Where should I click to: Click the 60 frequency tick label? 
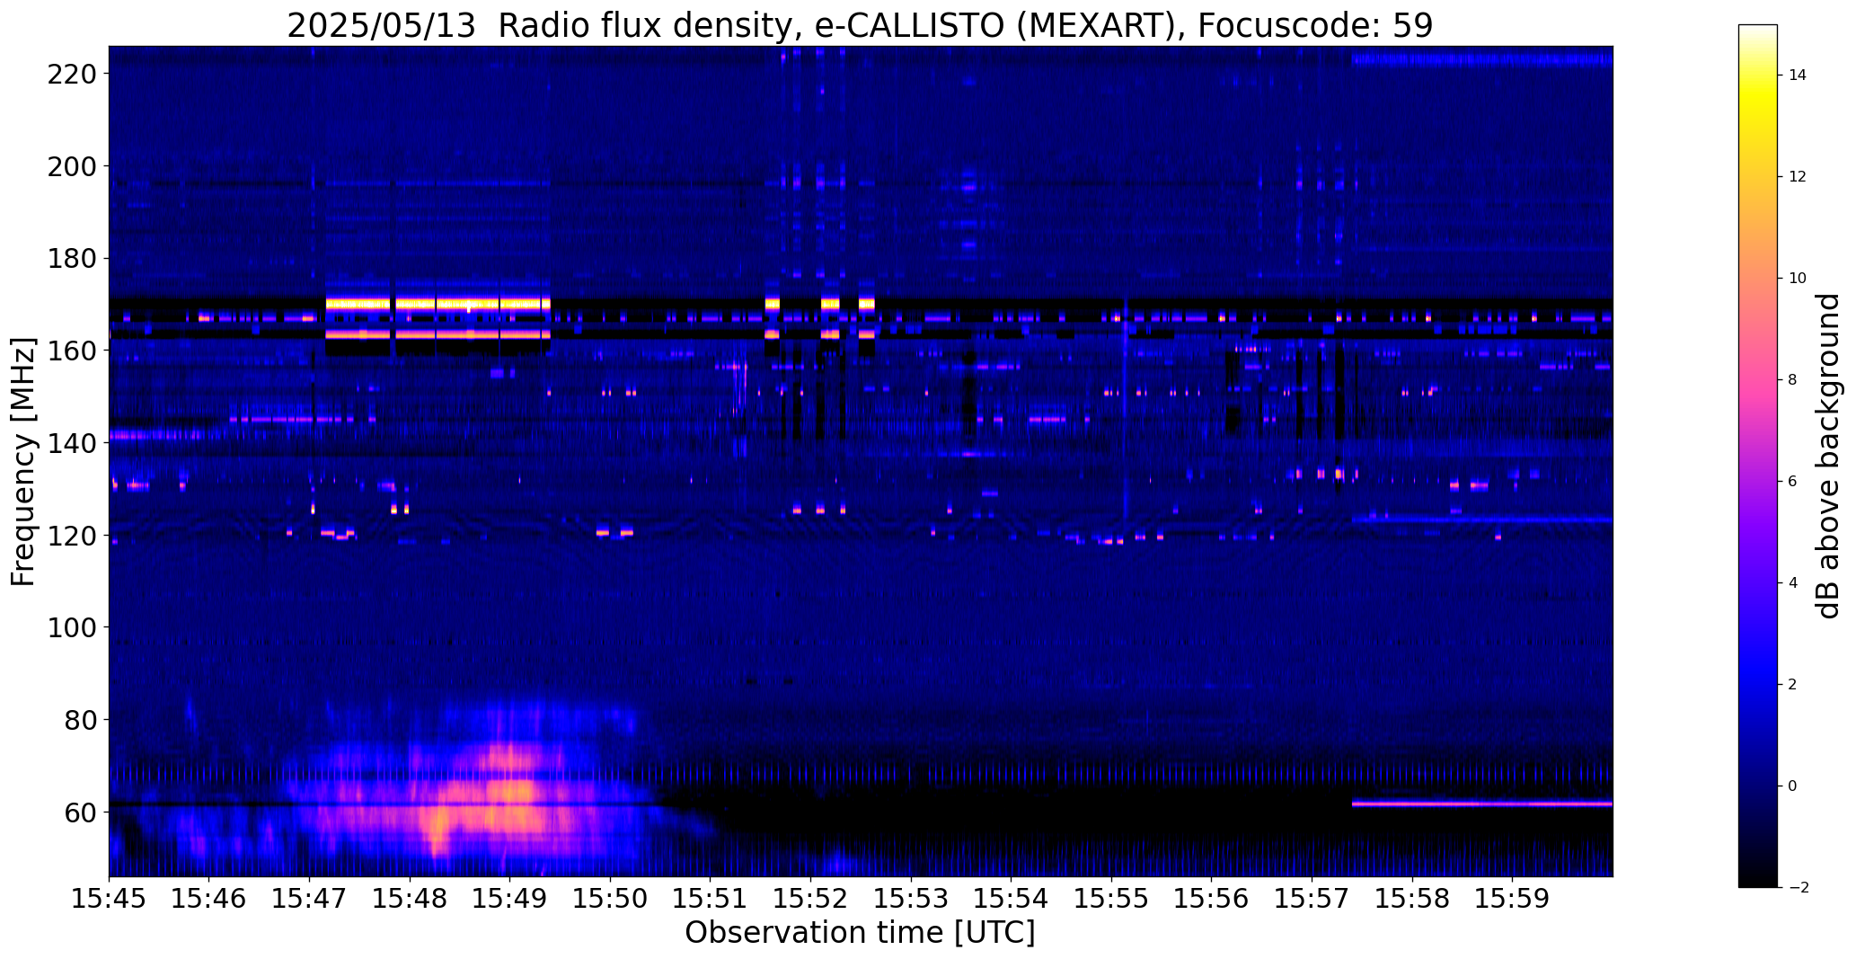81,812
